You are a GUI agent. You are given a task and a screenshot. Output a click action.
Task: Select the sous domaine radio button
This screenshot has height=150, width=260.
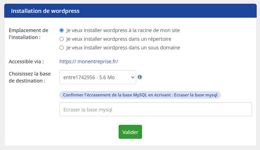[x=62, y=47]
